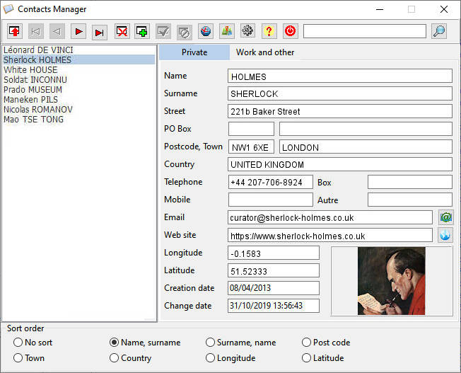Click the Street field 221b Baker Street
Image resolution: width=461 pixels, height=373 pixels.
coord(340,111)
